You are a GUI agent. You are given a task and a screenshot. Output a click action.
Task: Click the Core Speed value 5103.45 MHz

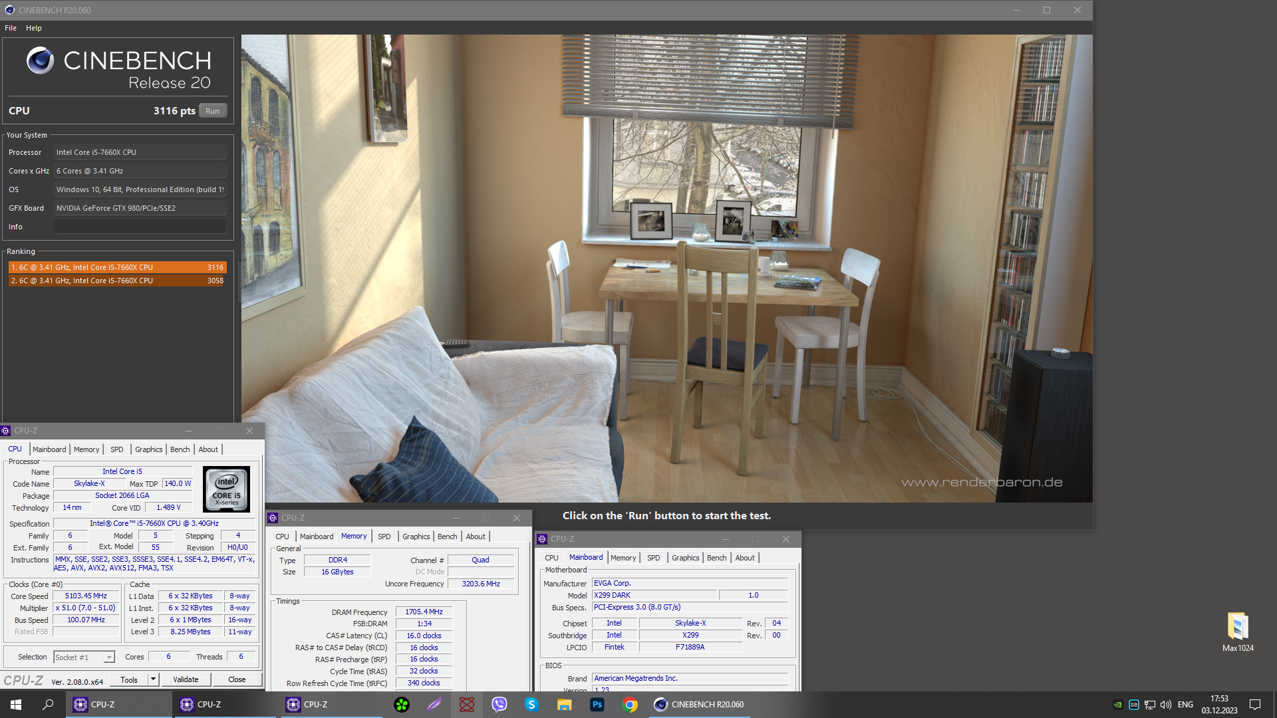pos(86,596)
